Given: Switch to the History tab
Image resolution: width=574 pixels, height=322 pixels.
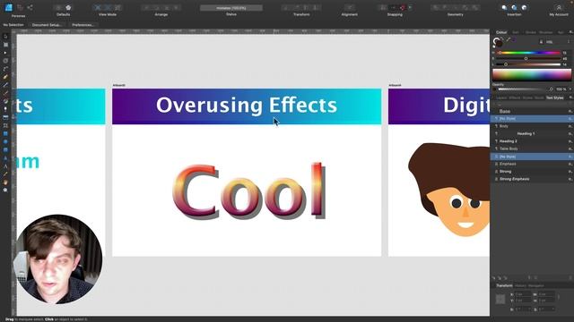Looking at the screenshot, I should 520,285.
